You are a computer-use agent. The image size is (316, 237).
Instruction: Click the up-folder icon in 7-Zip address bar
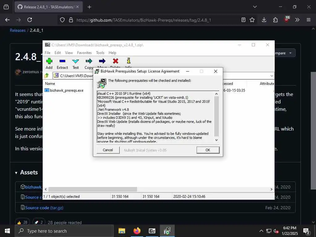coord(47,76)
